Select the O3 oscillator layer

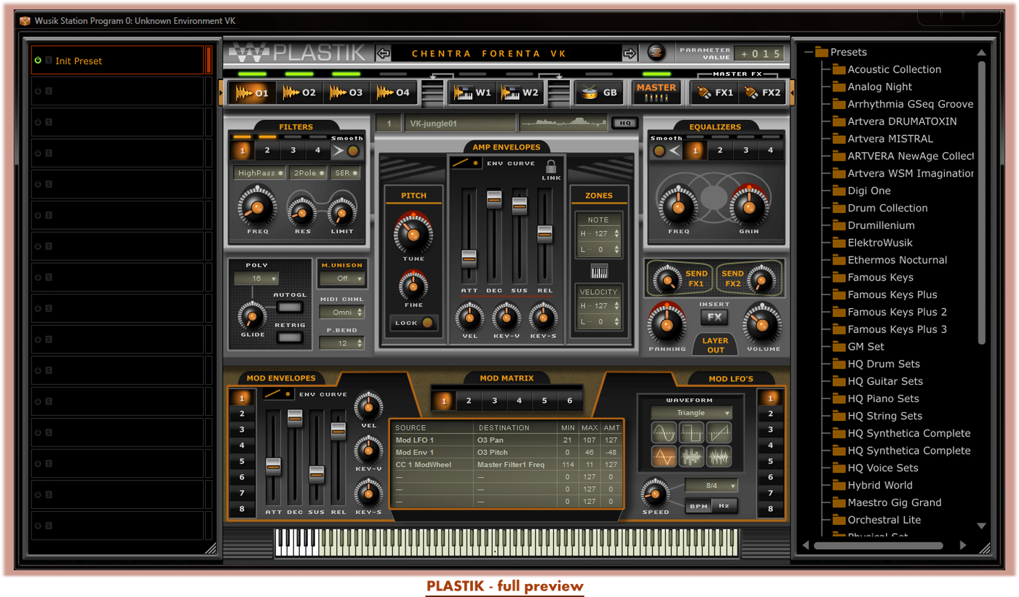pyautogui.click(x=346, y=92)
